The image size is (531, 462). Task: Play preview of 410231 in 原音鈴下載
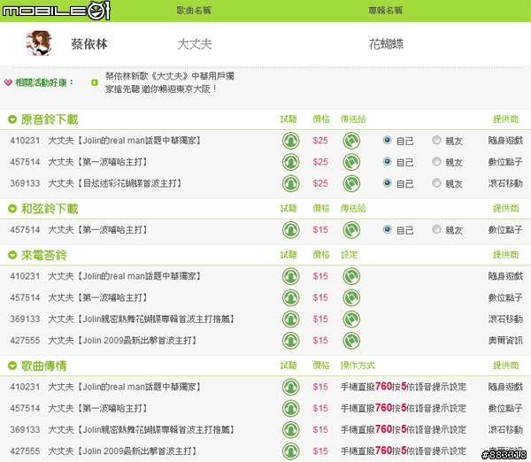coord(290,141)
